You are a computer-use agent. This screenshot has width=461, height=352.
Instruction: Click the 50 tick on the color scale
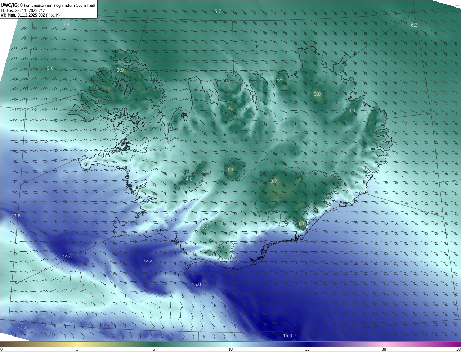(458, 349)
